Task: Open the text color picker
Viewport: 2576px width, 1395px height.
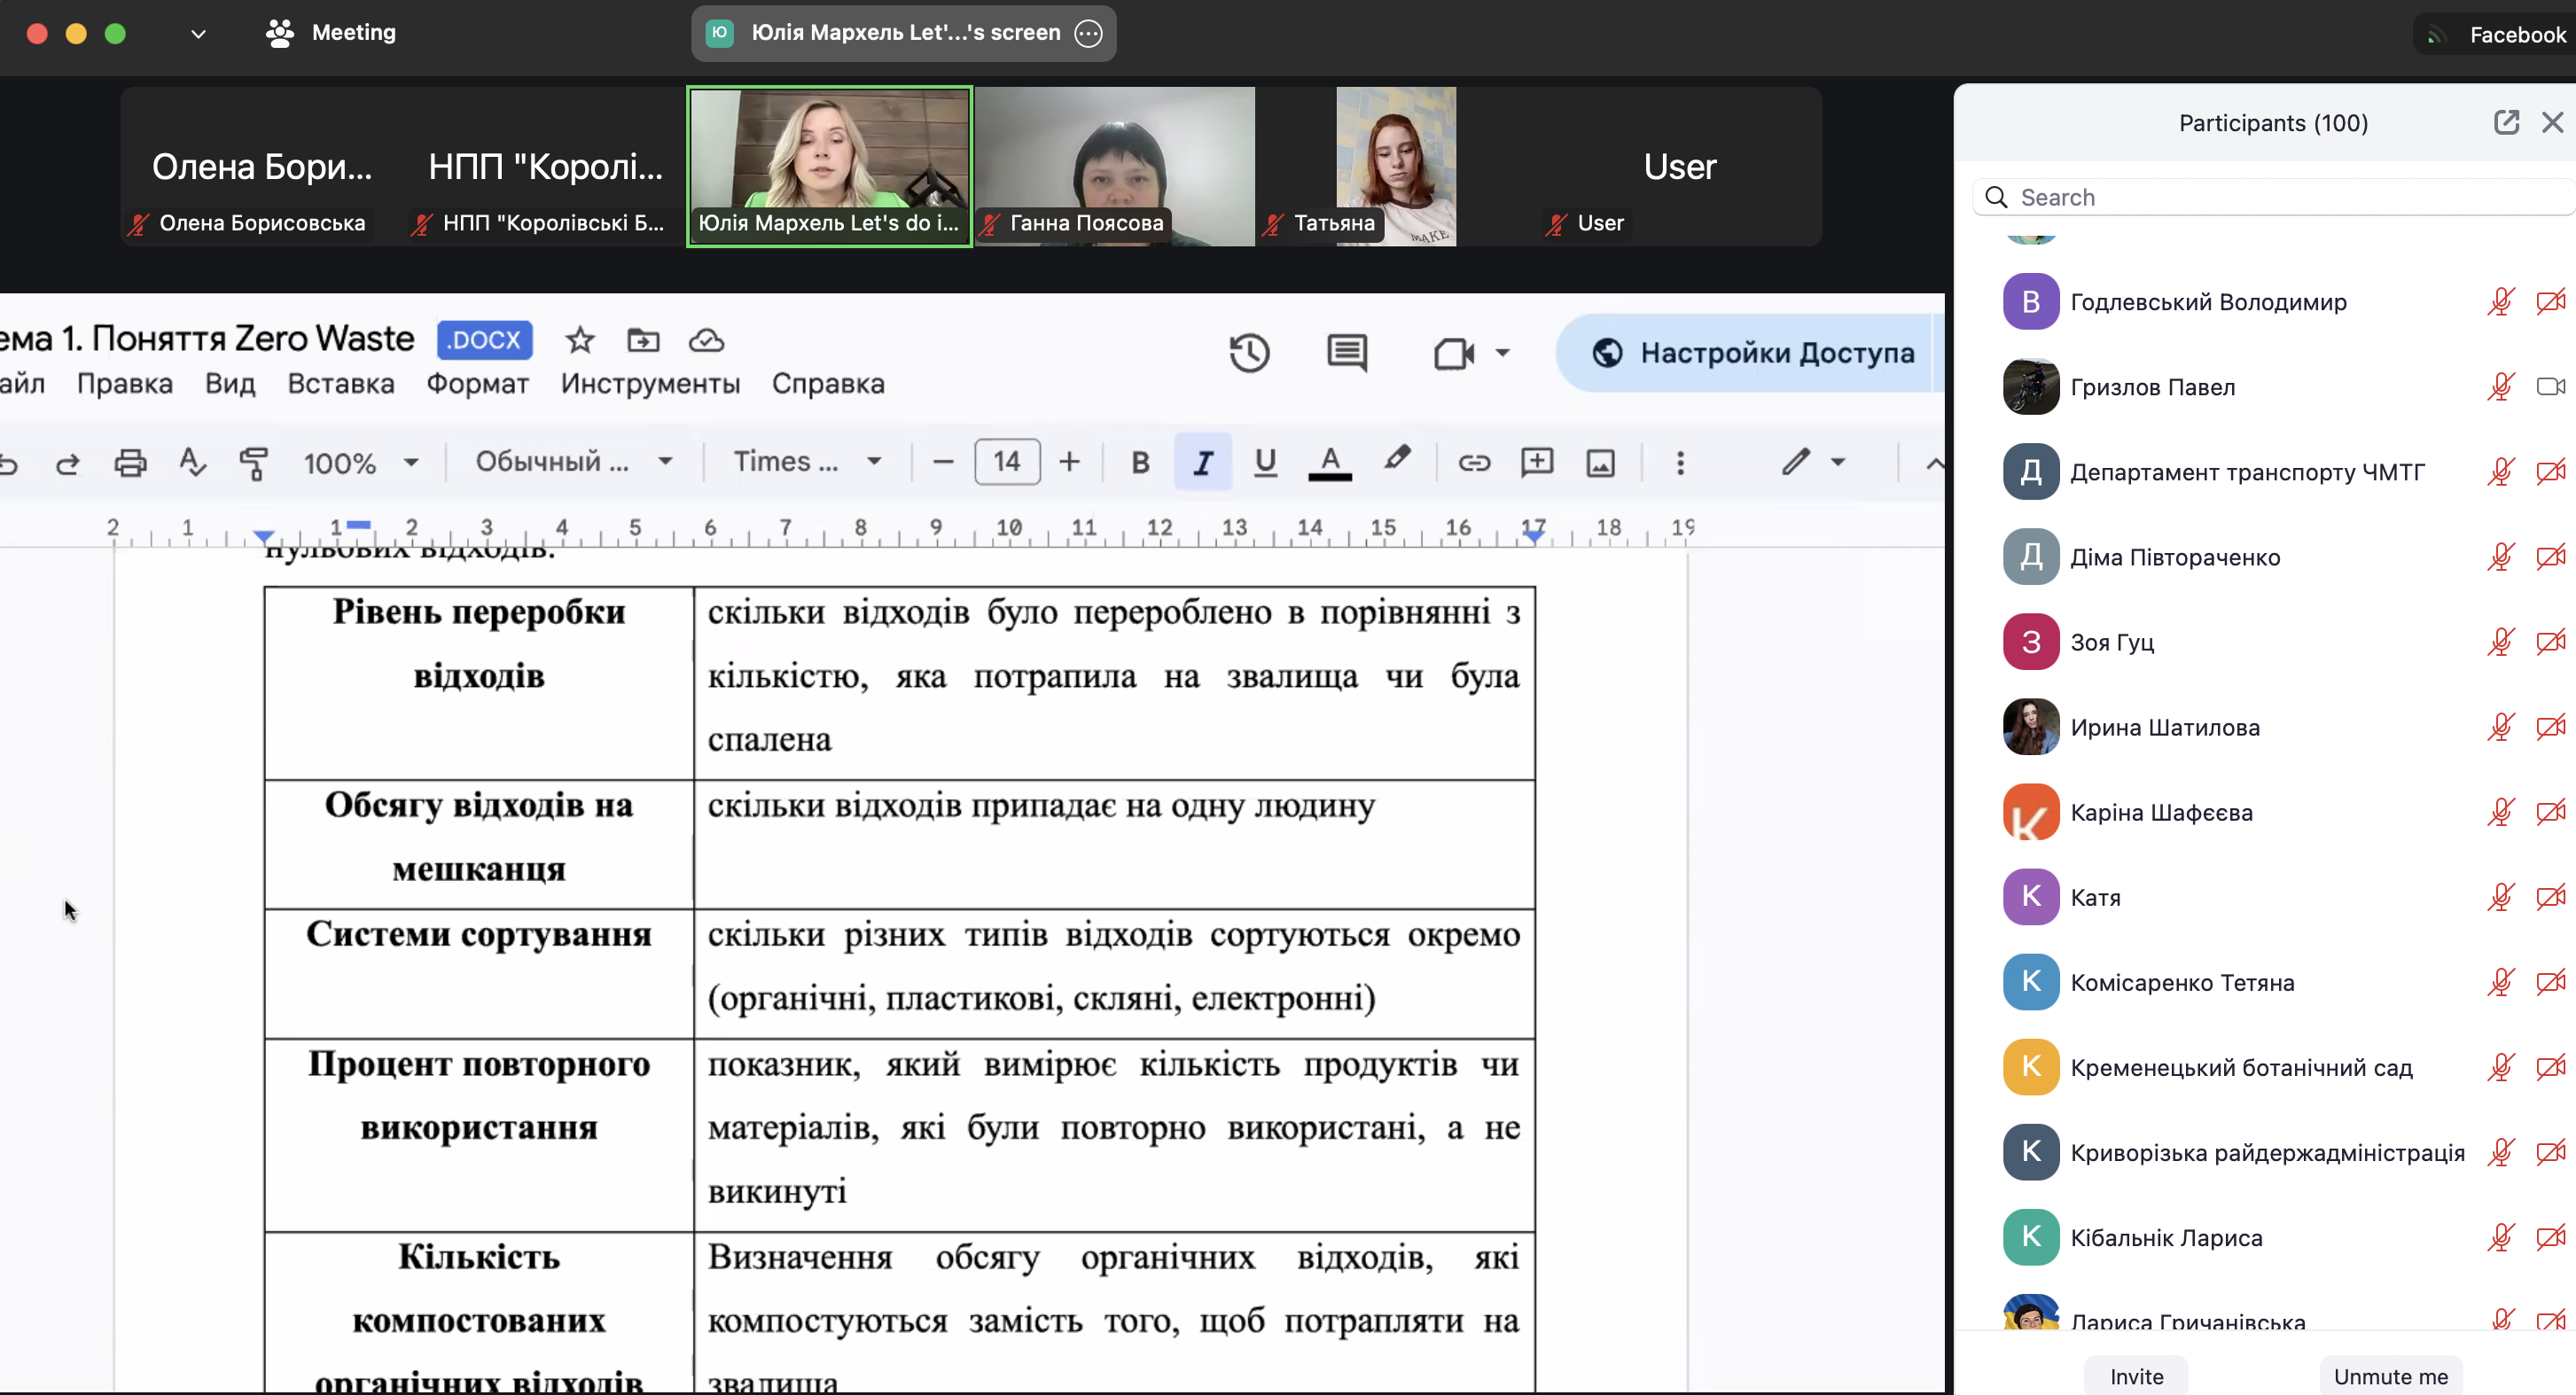Action: tap(1329, 463)
